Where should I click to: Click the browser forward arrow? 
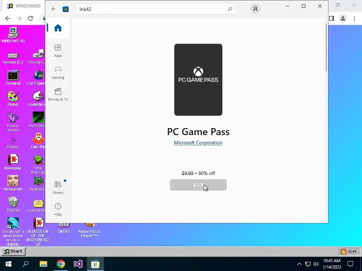click(x=19, y=18)
